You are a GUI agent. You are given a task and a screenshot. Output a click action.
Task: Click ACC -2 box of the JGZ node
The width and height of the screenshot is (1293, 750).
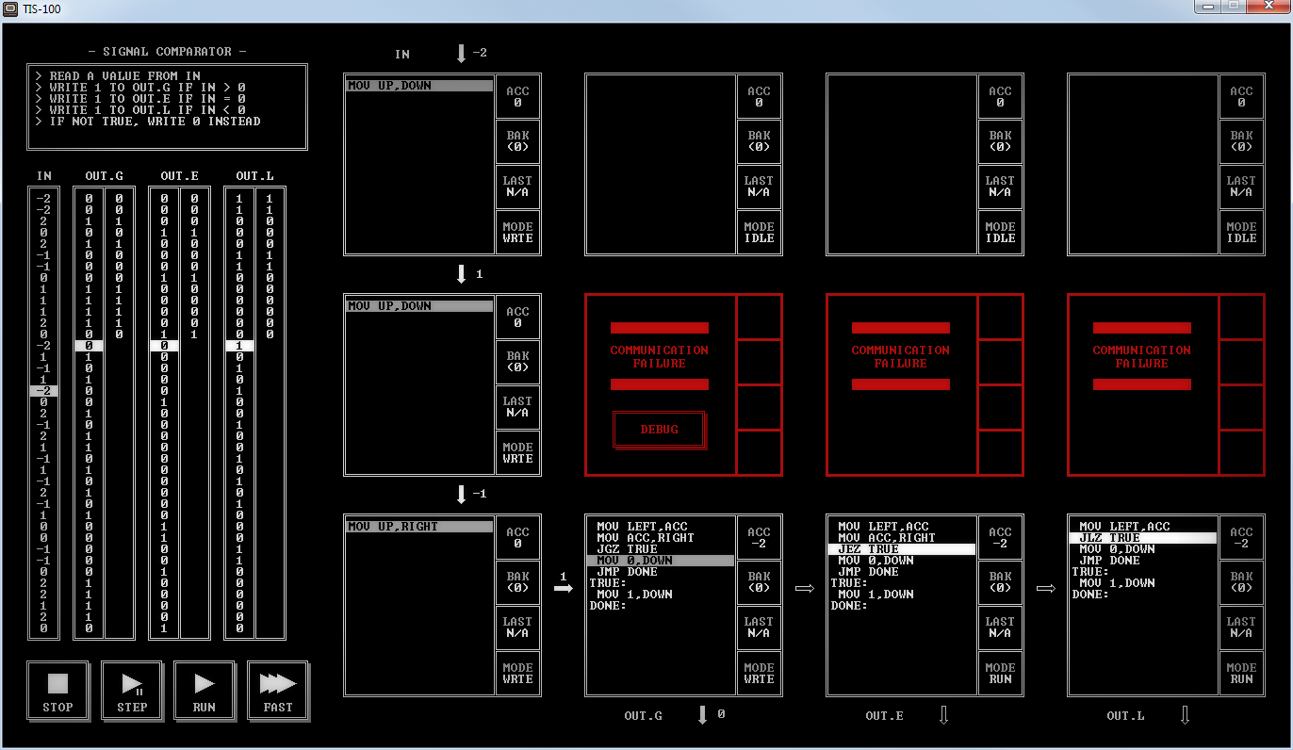[759, 537]
